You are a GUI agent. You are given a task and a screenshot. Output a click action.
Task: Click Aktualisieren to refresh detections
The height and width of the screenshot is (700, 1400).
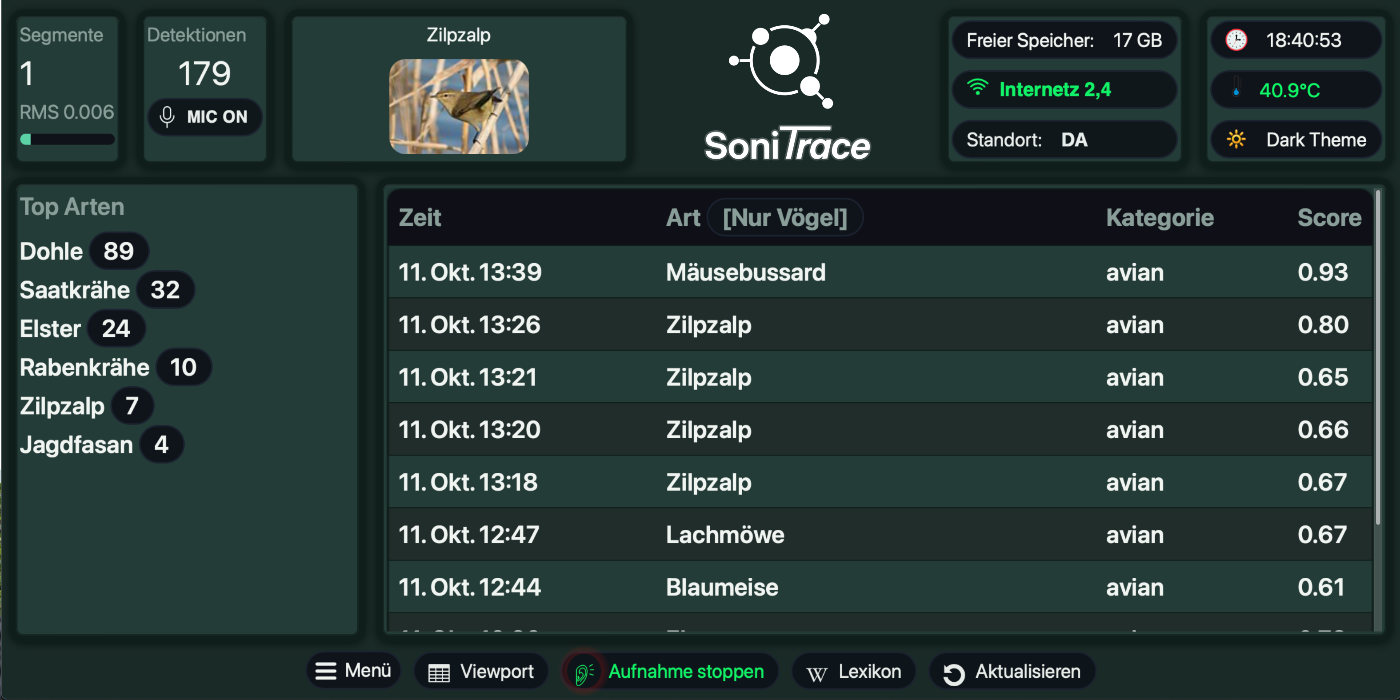pos(1012,671)
